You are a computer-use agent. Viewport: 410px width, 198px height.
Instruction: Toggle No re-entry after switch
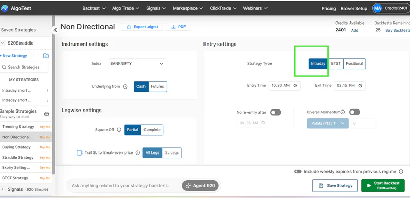click(276, 112)
